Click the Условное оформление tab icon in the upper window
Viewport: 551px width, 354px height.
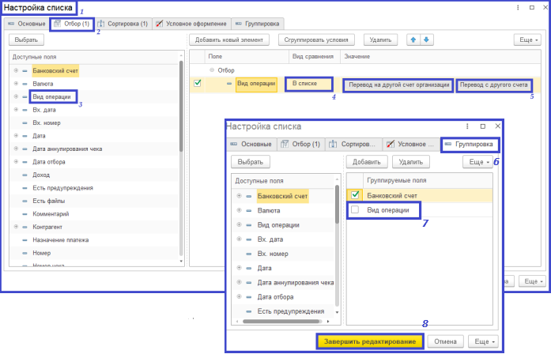pos(160,24)
